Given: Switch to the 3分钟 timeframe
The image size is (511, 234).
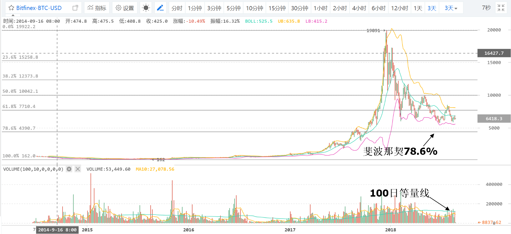Looking at the screenshot, I should [x=214, y=8].
